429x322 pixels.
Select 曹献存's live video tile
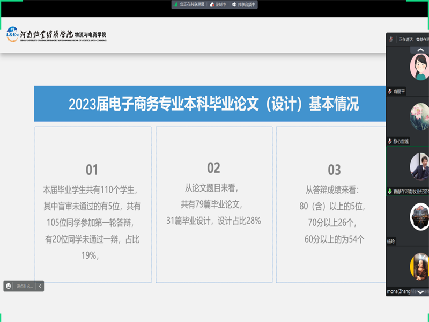pos(418,166)
